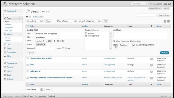The width and height of the screenshot is (174, 98).
Task: Click the Appearance sidebar icon
Action: click(5, 63)
